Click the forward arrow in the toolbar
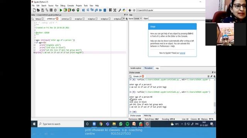The image size is (247, 138). (134, 10)
